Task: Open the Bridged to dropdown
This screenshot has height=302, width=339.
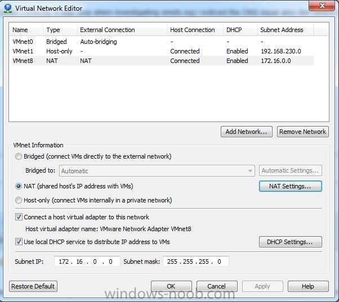Action: (x=157, y=171)
